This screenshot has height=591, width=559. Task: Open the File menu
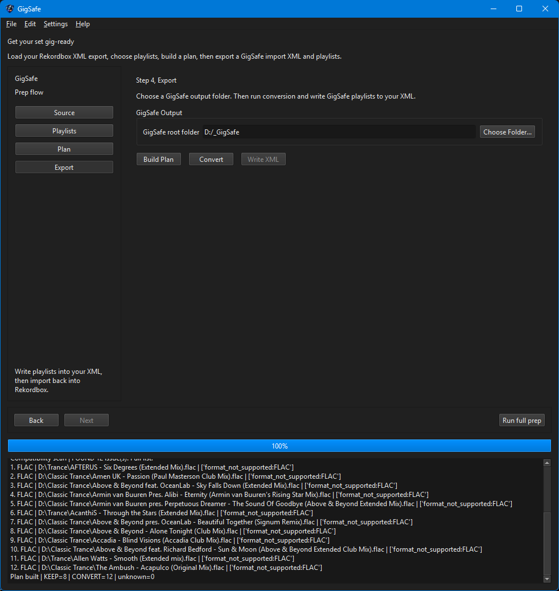[11, 24]
